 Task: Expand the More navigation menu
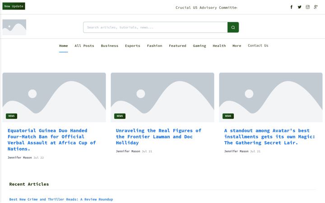click(x=237, y=46)
